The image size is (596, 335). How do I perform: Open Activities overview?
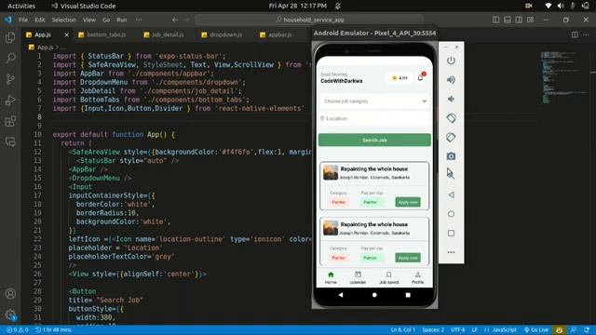coord(21,6)
